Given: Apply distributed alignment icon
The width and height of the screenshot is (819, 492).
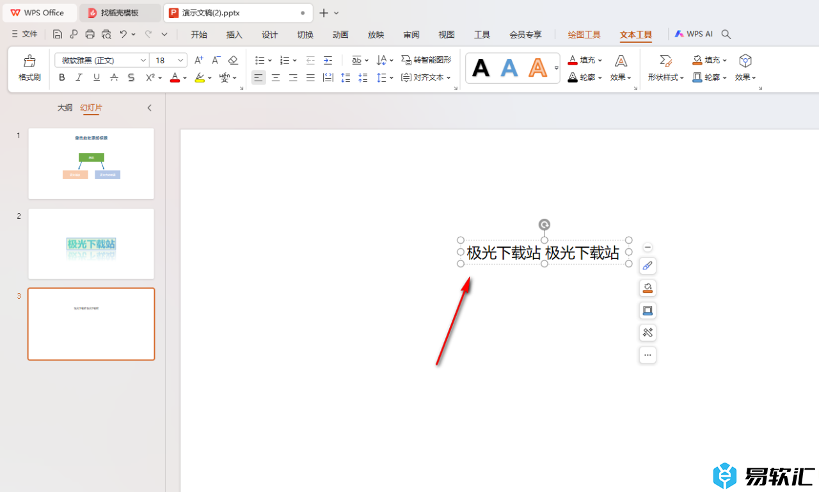Looking at the screenshot, I should tap(328, 77).
